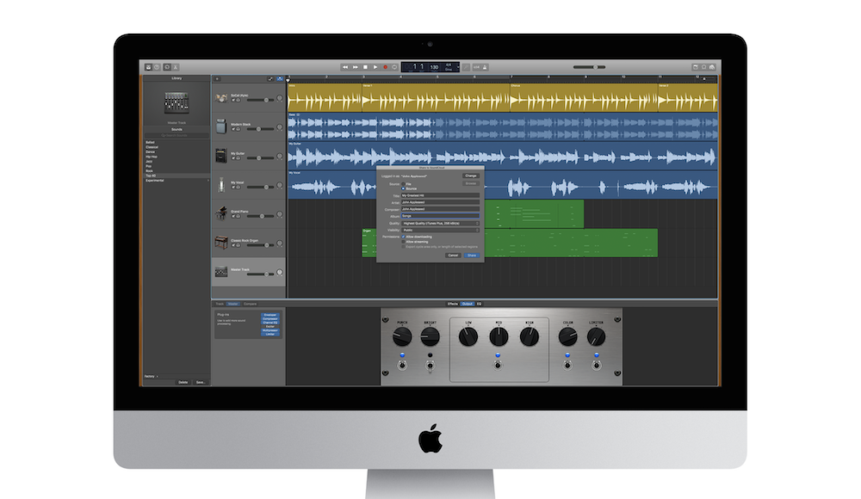Select the Classic Rock Organ track icon
861x499 pixels.
coord(221,243)
